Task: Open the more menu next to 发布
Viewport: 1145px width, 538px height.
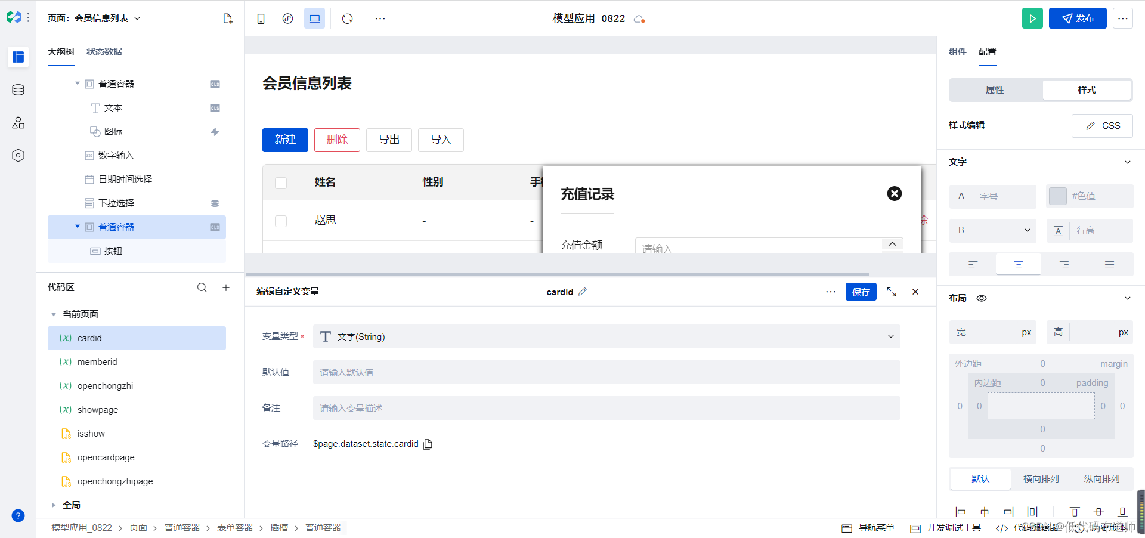Action: point(1122,18)
